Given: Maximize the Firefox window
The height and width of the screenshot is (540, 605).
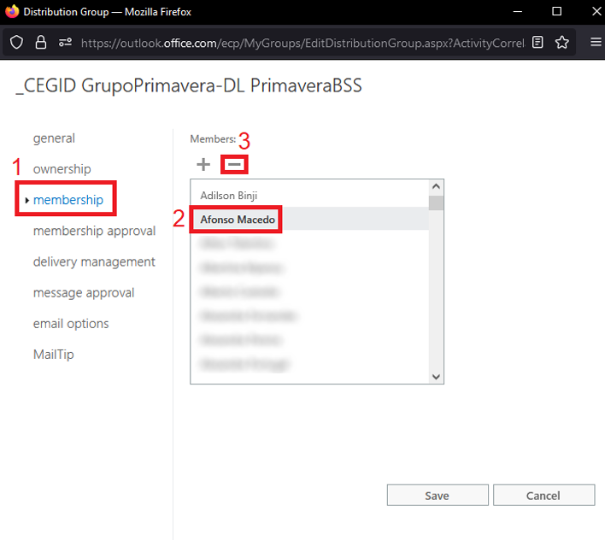Looking at the screenshot, I should point(557,12).
